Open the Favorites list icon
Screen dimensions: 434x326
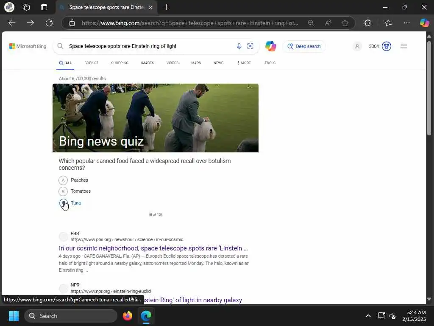click(x=388, y=23)
